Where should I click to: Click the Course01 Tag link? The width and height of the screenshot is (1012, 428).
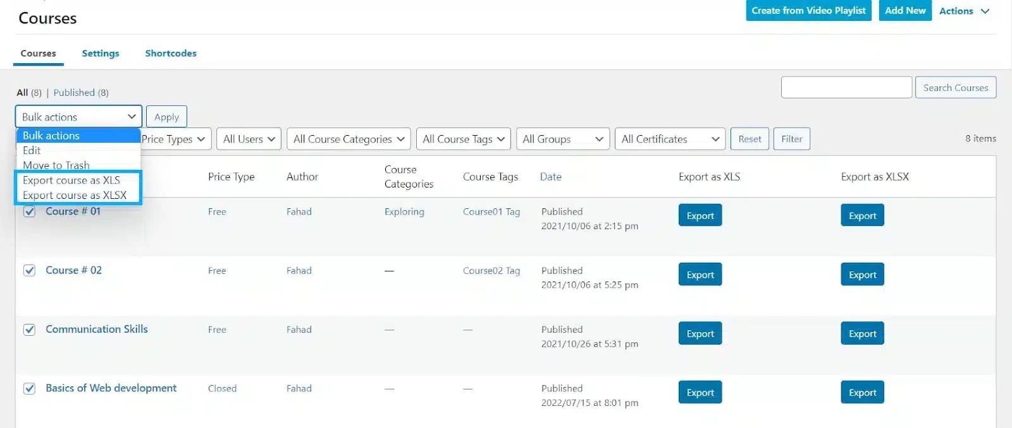coord(491,211)
